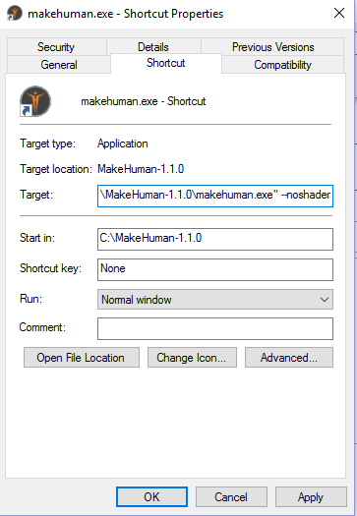Focus the Shortcut key field
The height and width of the screenshot is (516, 357).
tap(215, 269)
